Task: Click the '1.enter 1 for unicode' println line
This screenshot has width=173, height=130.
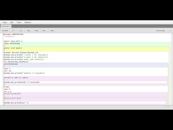Action: click(26, 55)
